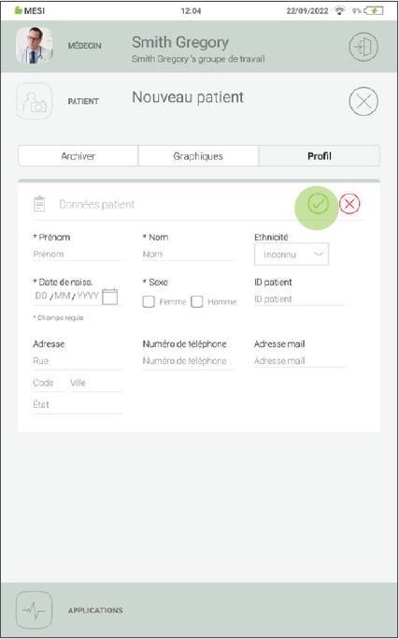Select the Profil tab

320,156
